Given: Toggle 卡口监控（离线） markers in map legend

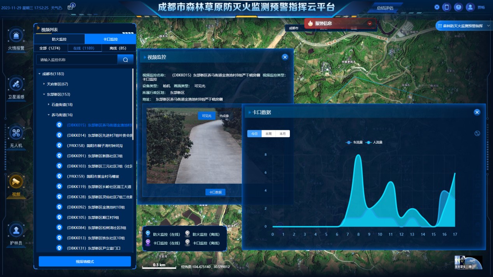Looking at the screenshot, I should click(202, 243).
